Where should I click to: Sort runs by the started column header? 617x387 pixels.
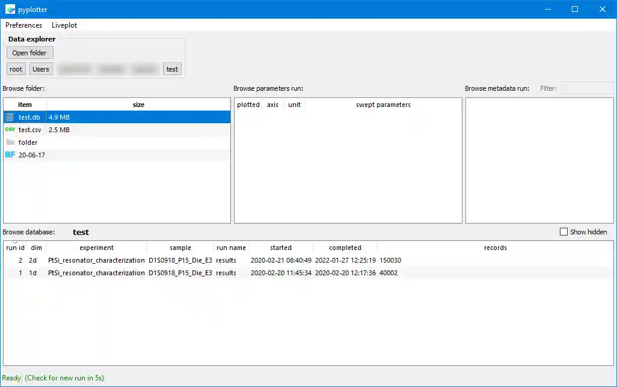point(280,247)
